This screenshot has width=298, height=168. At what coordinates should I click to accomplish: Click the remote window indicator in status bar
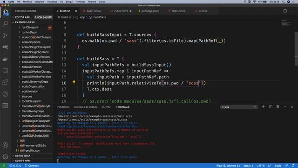pos(4,166)
